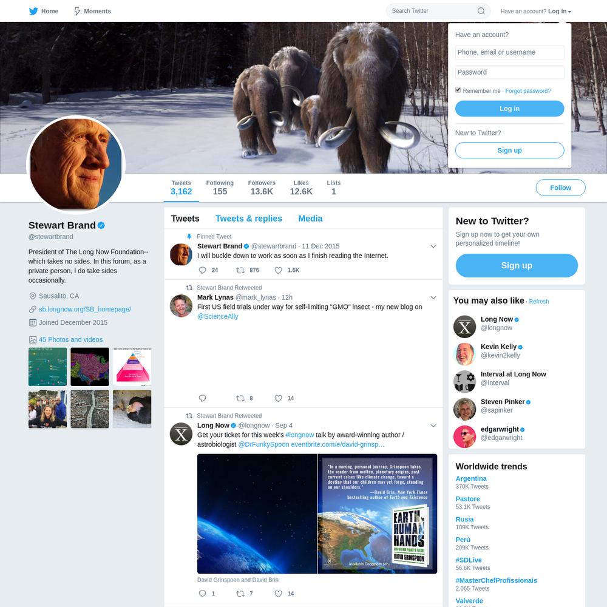Reply to the pinned tweet
Screen dimensions: 607x607
coord(202,270)
